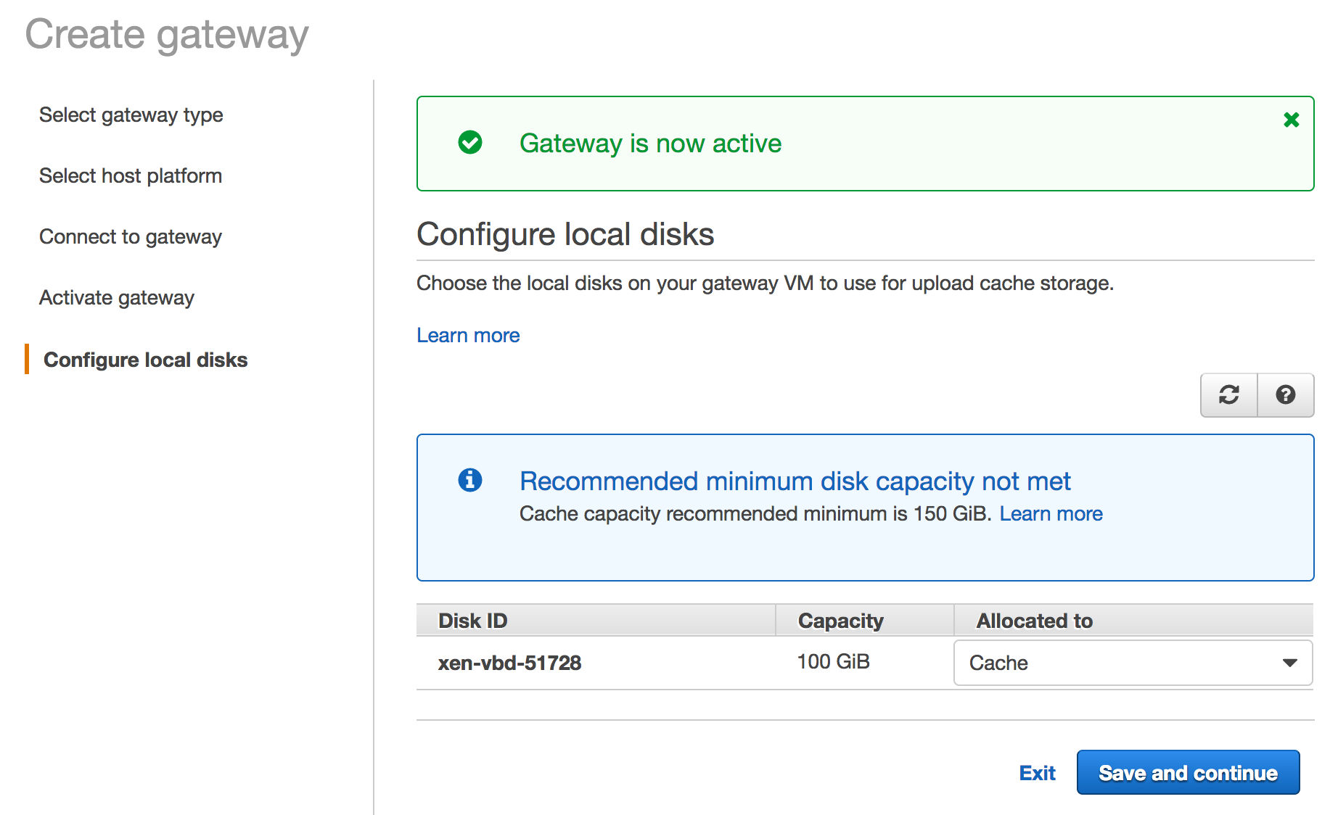Click the Capacity column header
Screen dimensions: 1338x815
coord(840,621)
